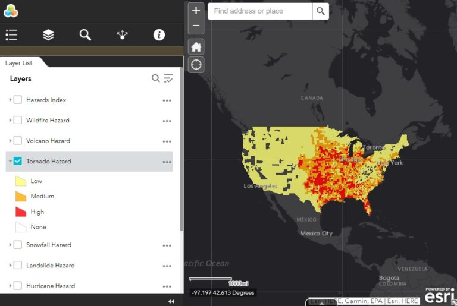Enable the Wildfire Hazard layer

[x=18, y=120]
